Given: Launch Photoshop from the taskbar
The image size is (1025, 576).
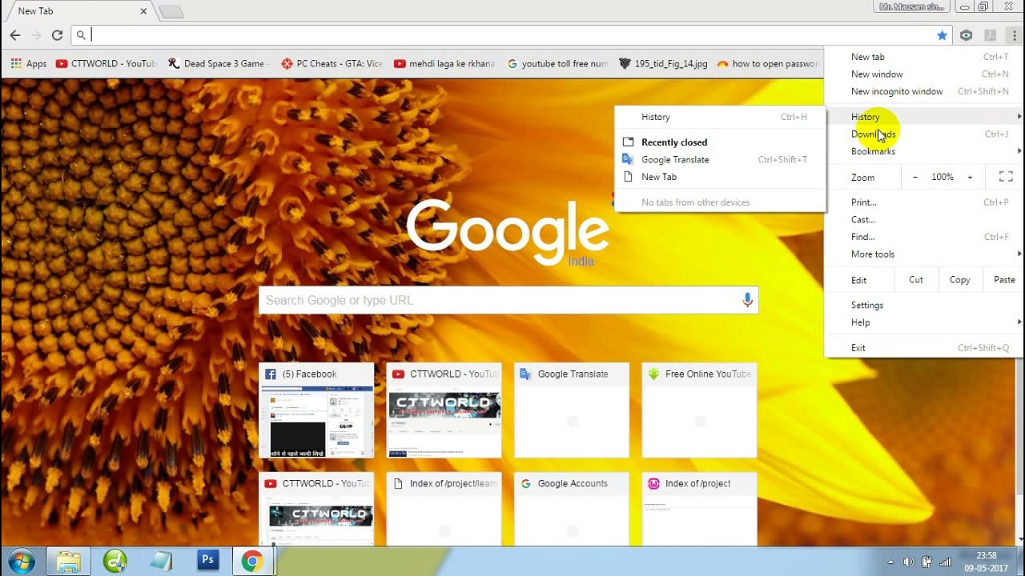Looking at the screenshot, I should 207,561.
